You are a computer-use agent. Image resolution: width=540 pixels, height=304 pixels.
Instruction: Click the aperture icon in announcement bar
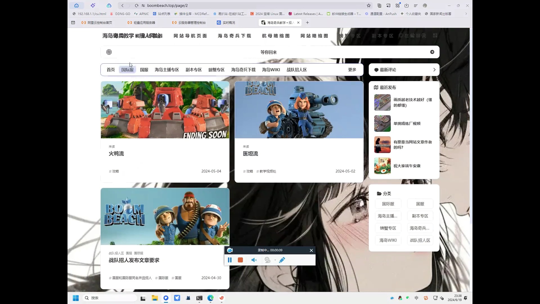[x=109, y=52]
